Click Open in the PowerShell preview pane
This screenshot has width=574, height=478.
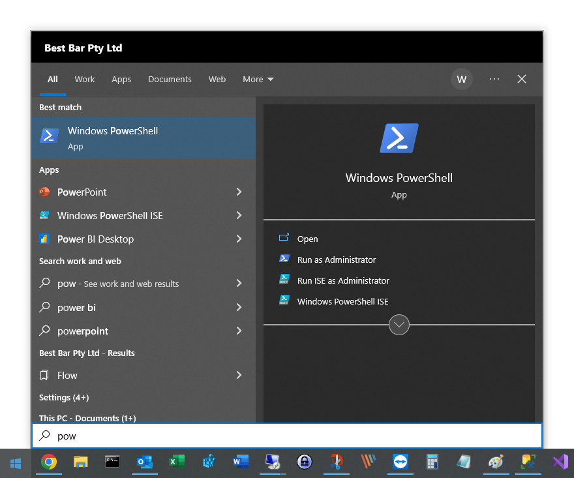coord(307,239)
